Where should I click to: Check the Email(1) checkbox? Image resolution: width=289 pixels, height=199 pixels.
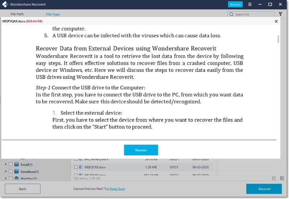coord(11,164)
